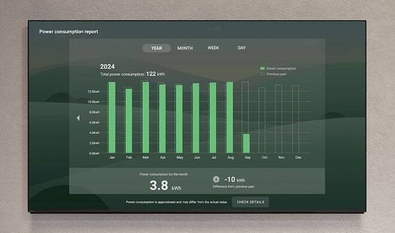This screenshot has height=233, width=395.
Task: Click the down-arrow difference indicator icon
Action: [216, 179]
